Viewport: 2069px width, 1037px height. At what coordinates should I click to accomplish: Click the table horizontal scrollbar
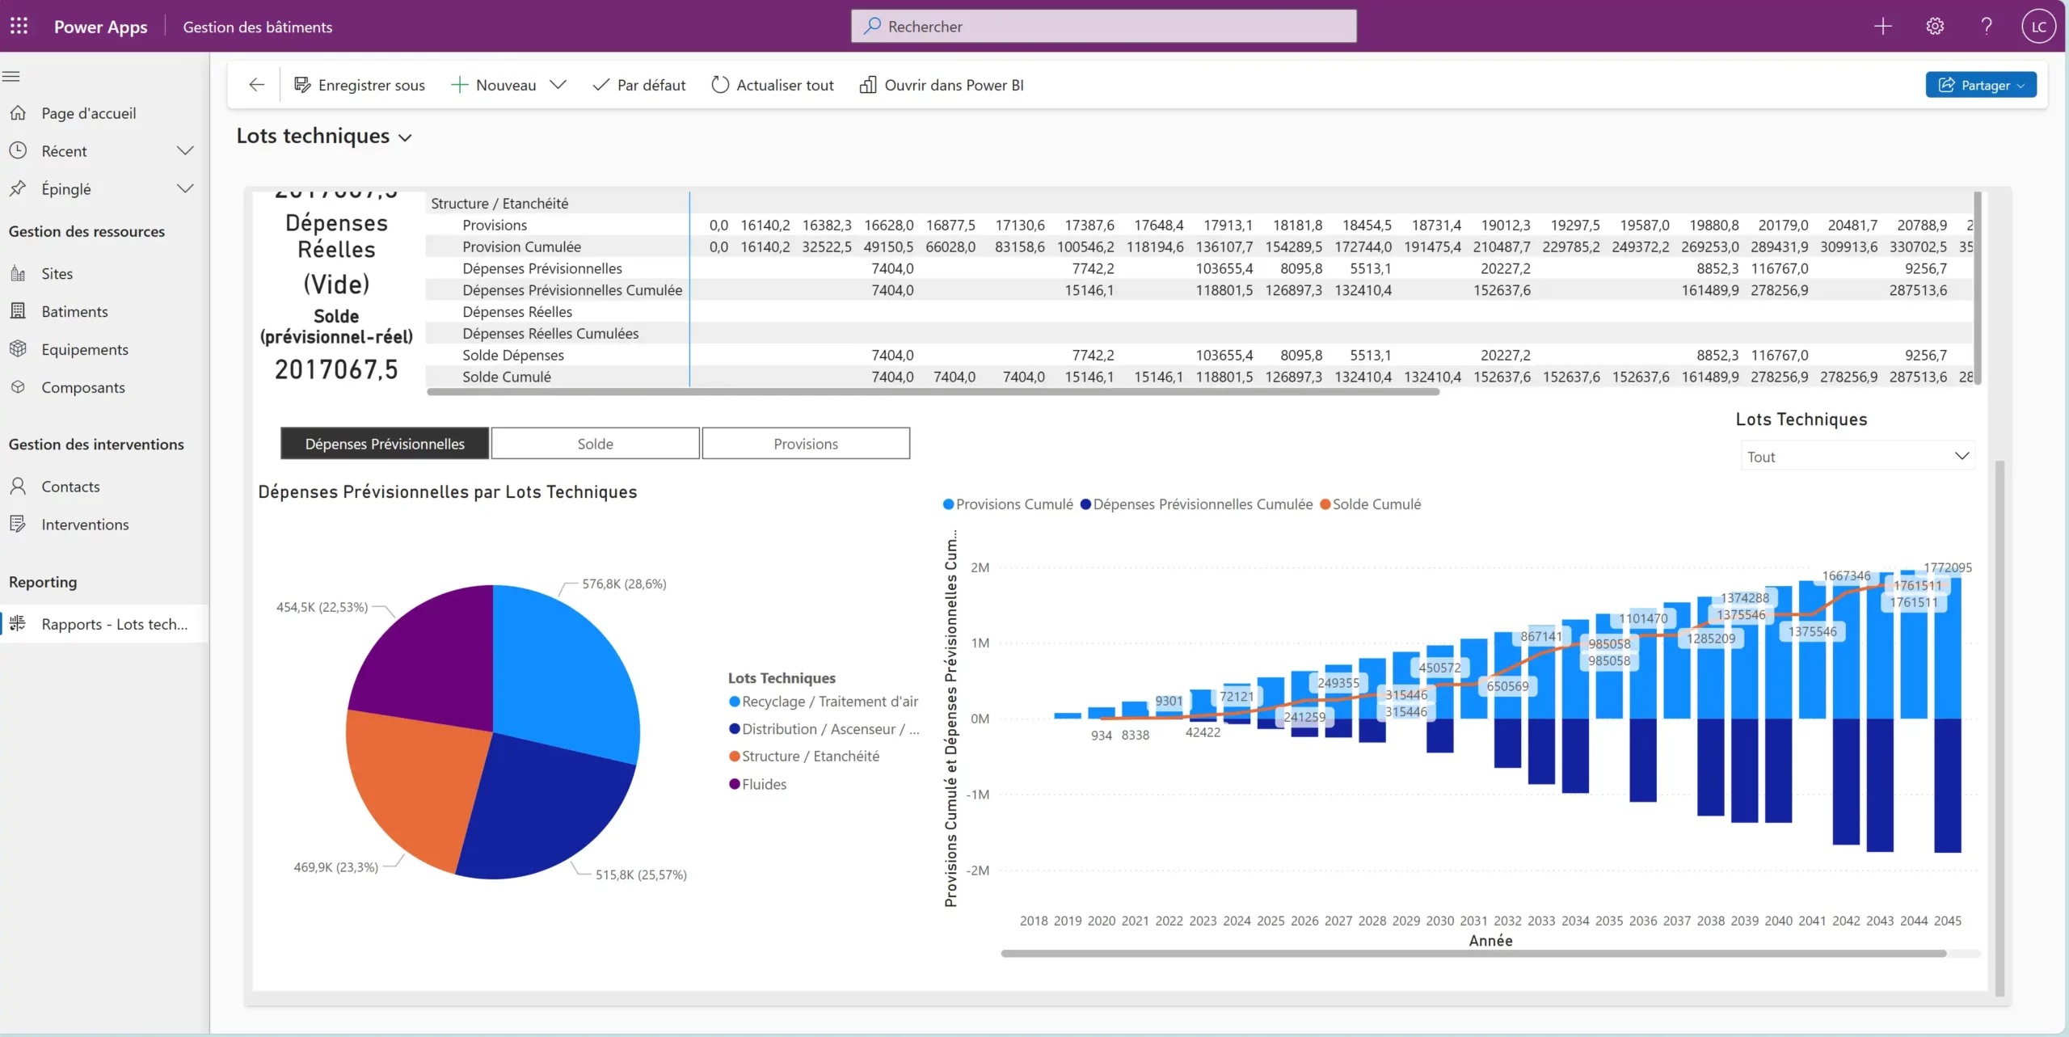click(x=933, y=392)
